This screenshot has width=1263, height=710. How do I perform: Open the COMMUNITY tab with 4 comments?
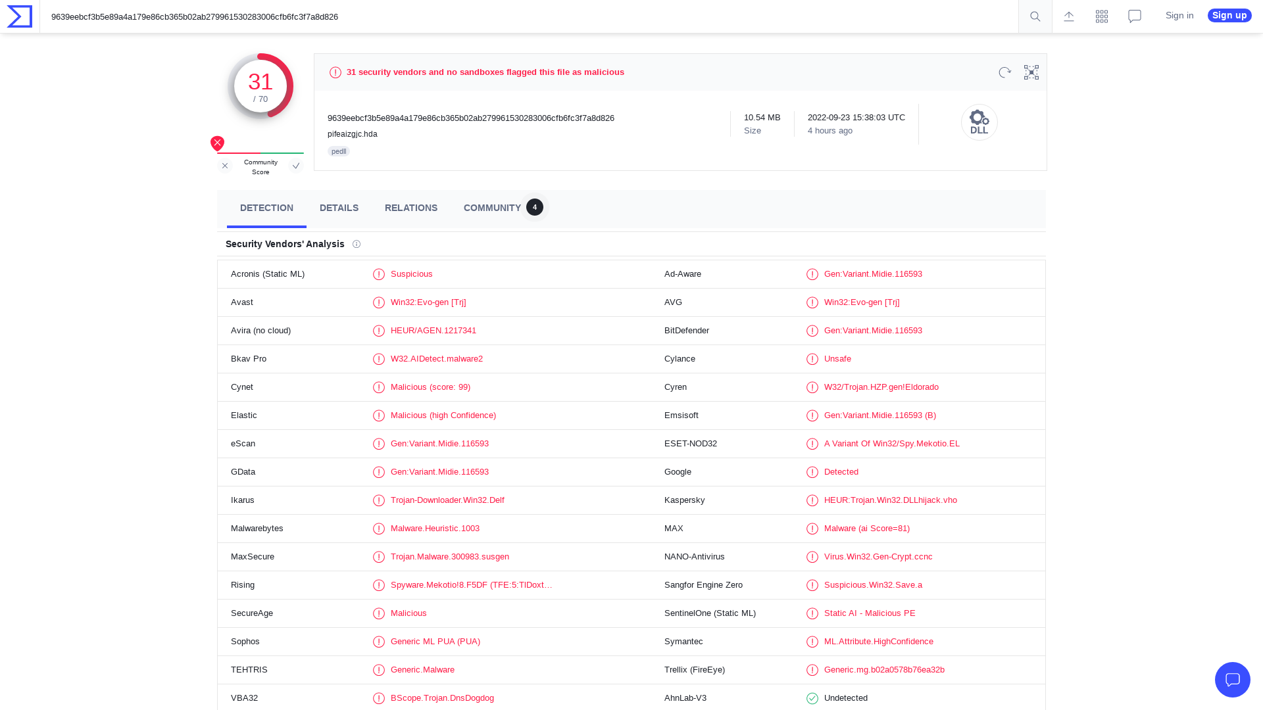point(492,208)
